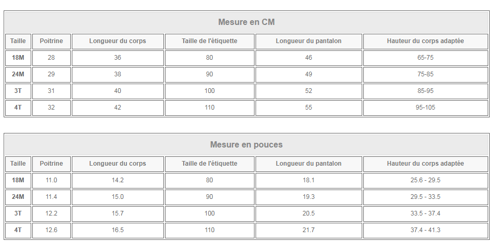Viewport: 496px width, 242px height.
Task: Select the 4T row header in the pouces table
Action: (x=18, y=230)
